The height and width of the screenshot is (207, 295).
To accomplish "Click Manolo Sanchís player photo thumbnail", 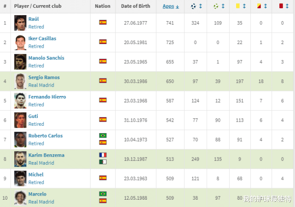I will tap(20, 62).
